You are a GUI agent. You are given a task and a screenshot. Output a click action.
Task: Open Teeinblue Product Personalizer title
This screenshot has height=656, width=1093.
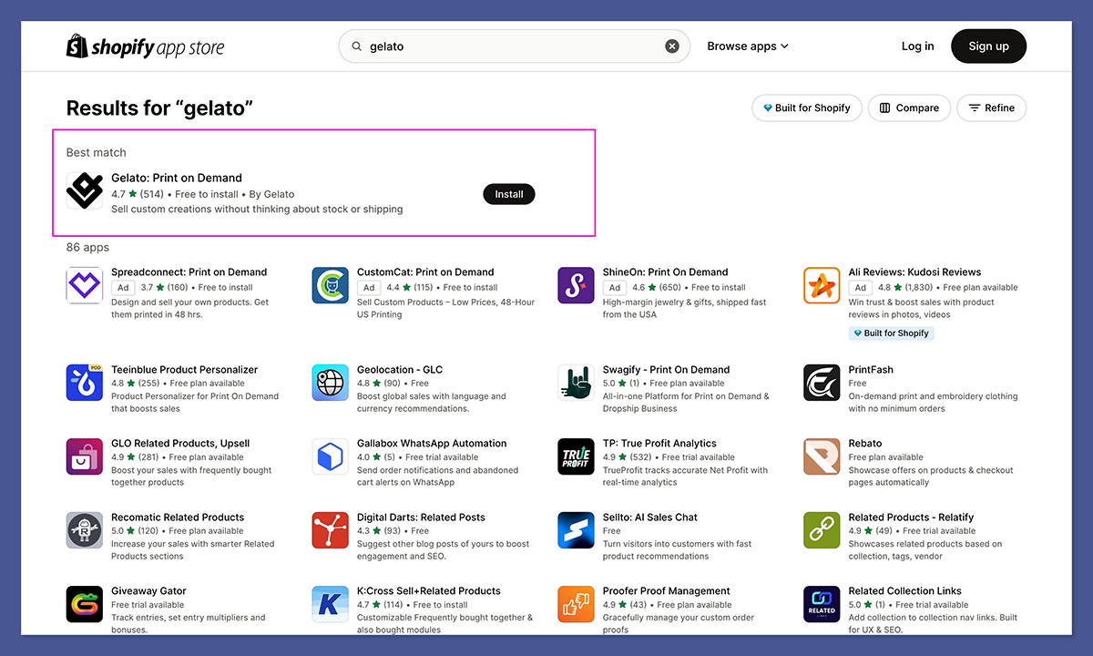185,369
